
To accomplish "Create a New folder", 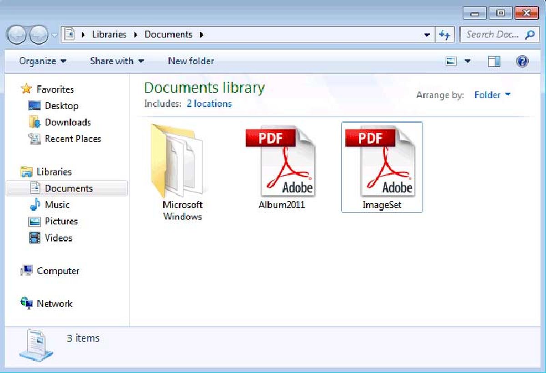I will [x=191, y=61].
